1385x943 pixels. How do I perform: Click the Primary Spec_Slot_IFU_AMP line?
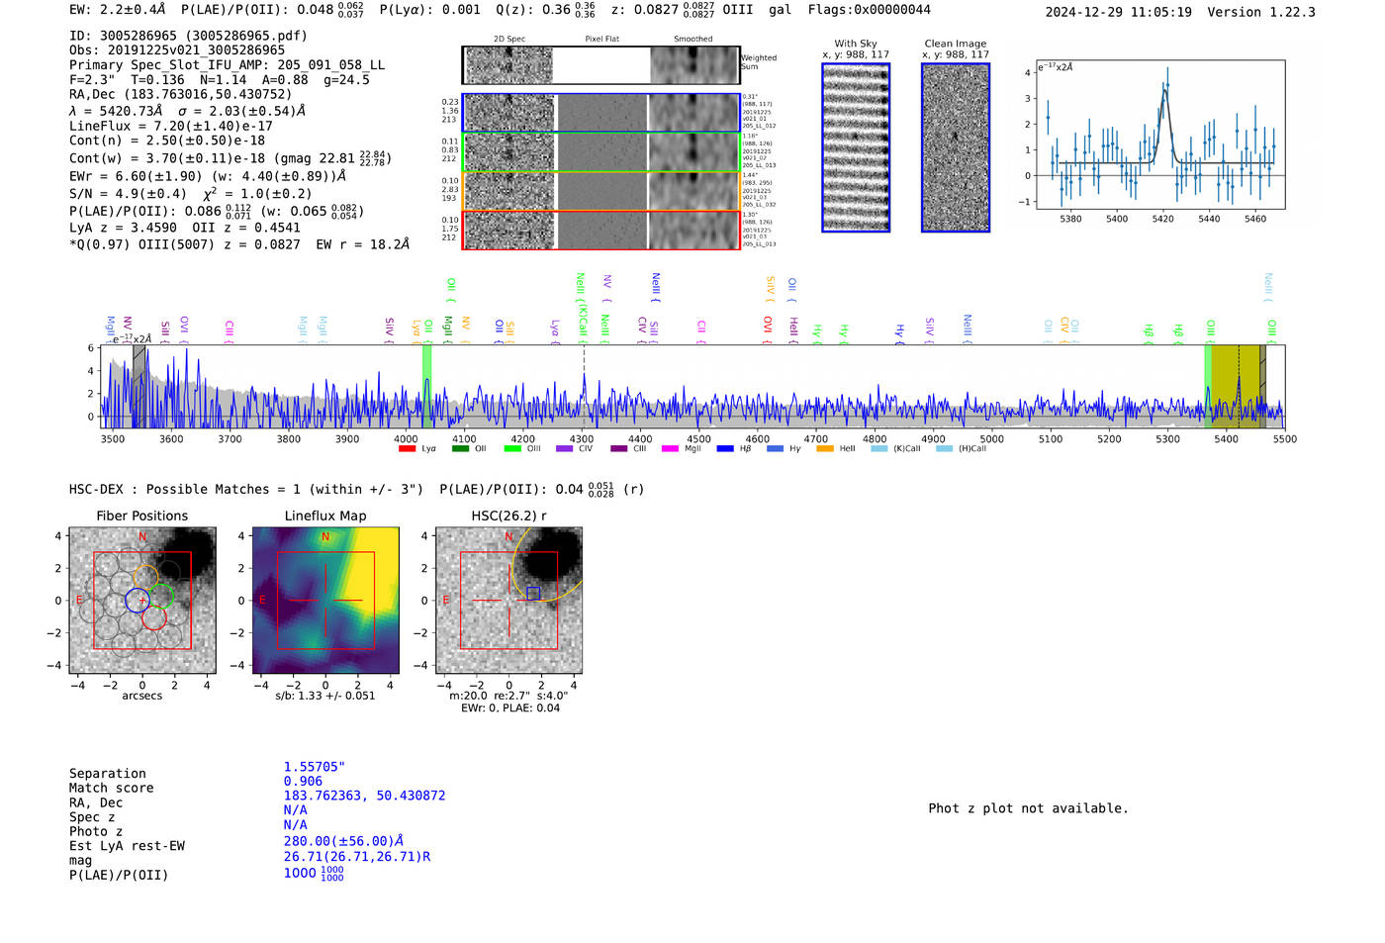[x=227, y=65]
